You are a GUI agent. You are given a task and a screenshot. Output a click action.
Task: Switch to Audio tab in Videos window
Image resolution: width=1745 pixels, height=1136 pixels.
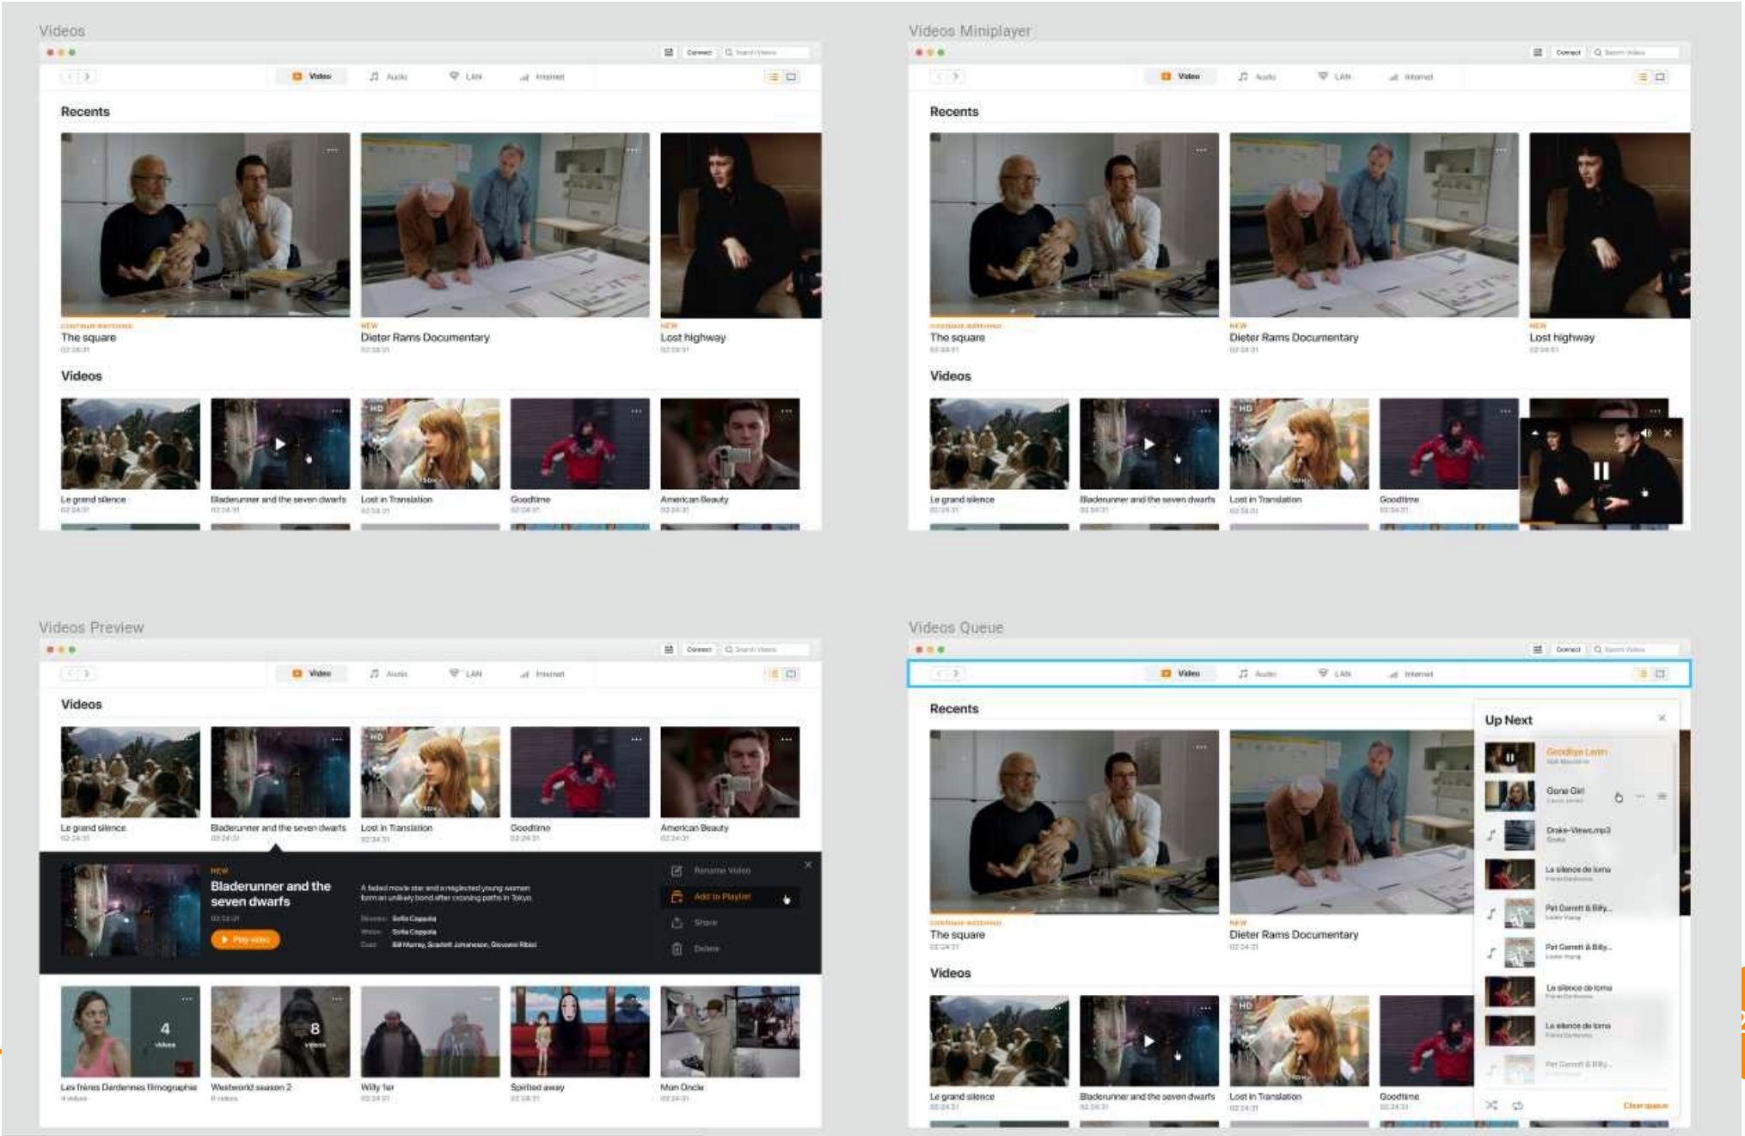(x=389, y=76)
